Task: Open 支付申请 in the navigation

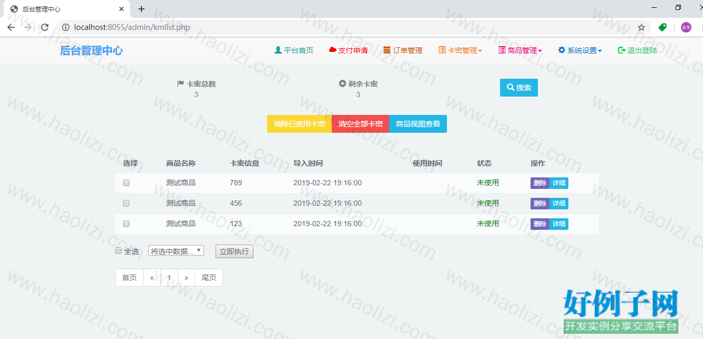Action: (x=348, y=50)
